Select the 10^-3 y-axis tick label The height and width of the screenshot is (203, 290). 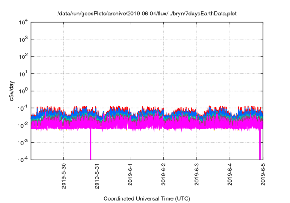click(x=23, y=143)
